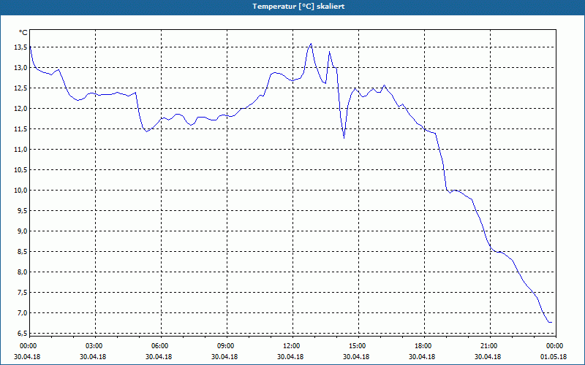Click the "30.04.18" date below "21:00"

click(x=488, y=357)
